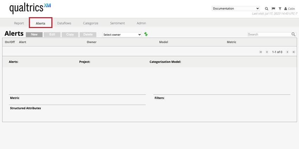Jump to last page of alerts
This screenshot has height=149, width=299.
tap(293, 52)
